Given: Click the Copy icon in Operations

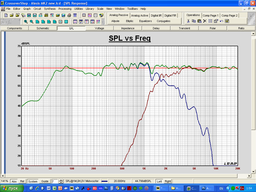Looking at the screenshot, I should (194, 21).
